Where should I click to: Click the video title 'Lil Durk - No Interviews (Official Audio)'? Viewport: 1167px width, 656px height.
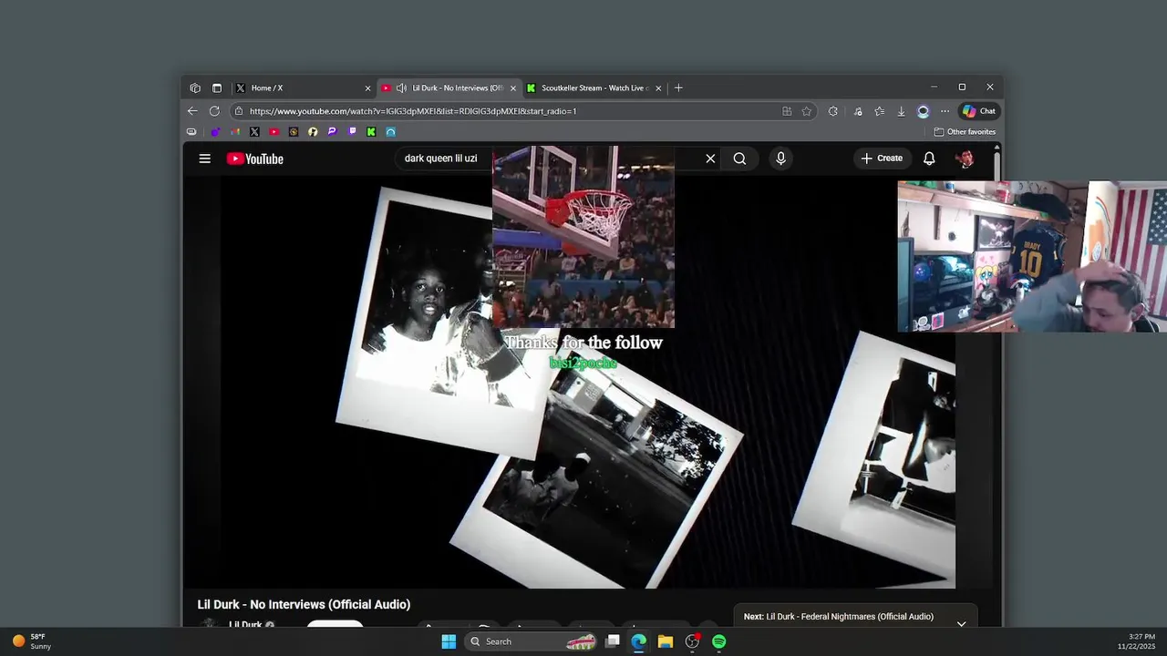304,604
